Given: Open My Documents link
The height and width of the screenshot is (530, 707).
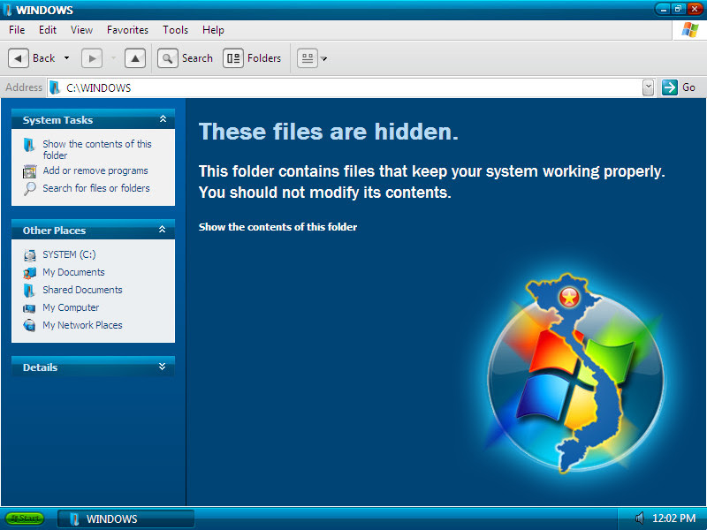Looking at the screenshot, I should (73, 272).
